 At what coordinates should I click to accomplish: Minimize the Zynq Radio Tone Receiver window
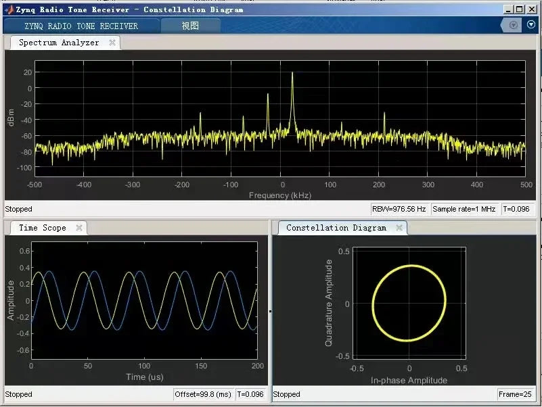click(x=507, y=9)
